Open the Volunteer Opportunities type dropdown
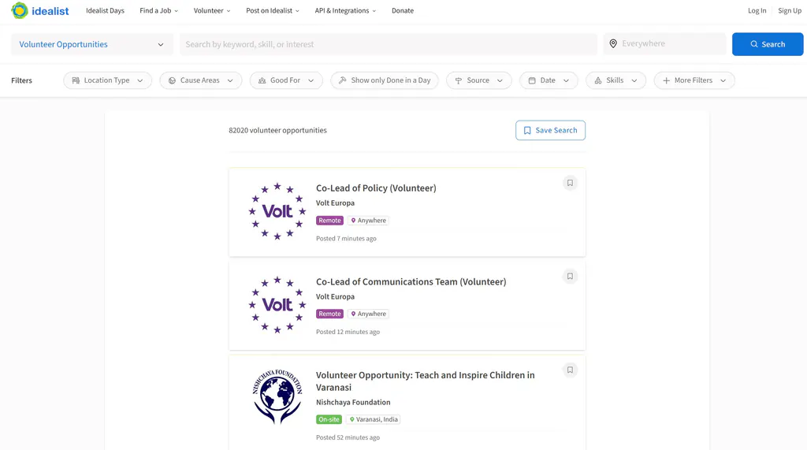The width and height of the screenshot is (807, 450). [x=91, y=44]
